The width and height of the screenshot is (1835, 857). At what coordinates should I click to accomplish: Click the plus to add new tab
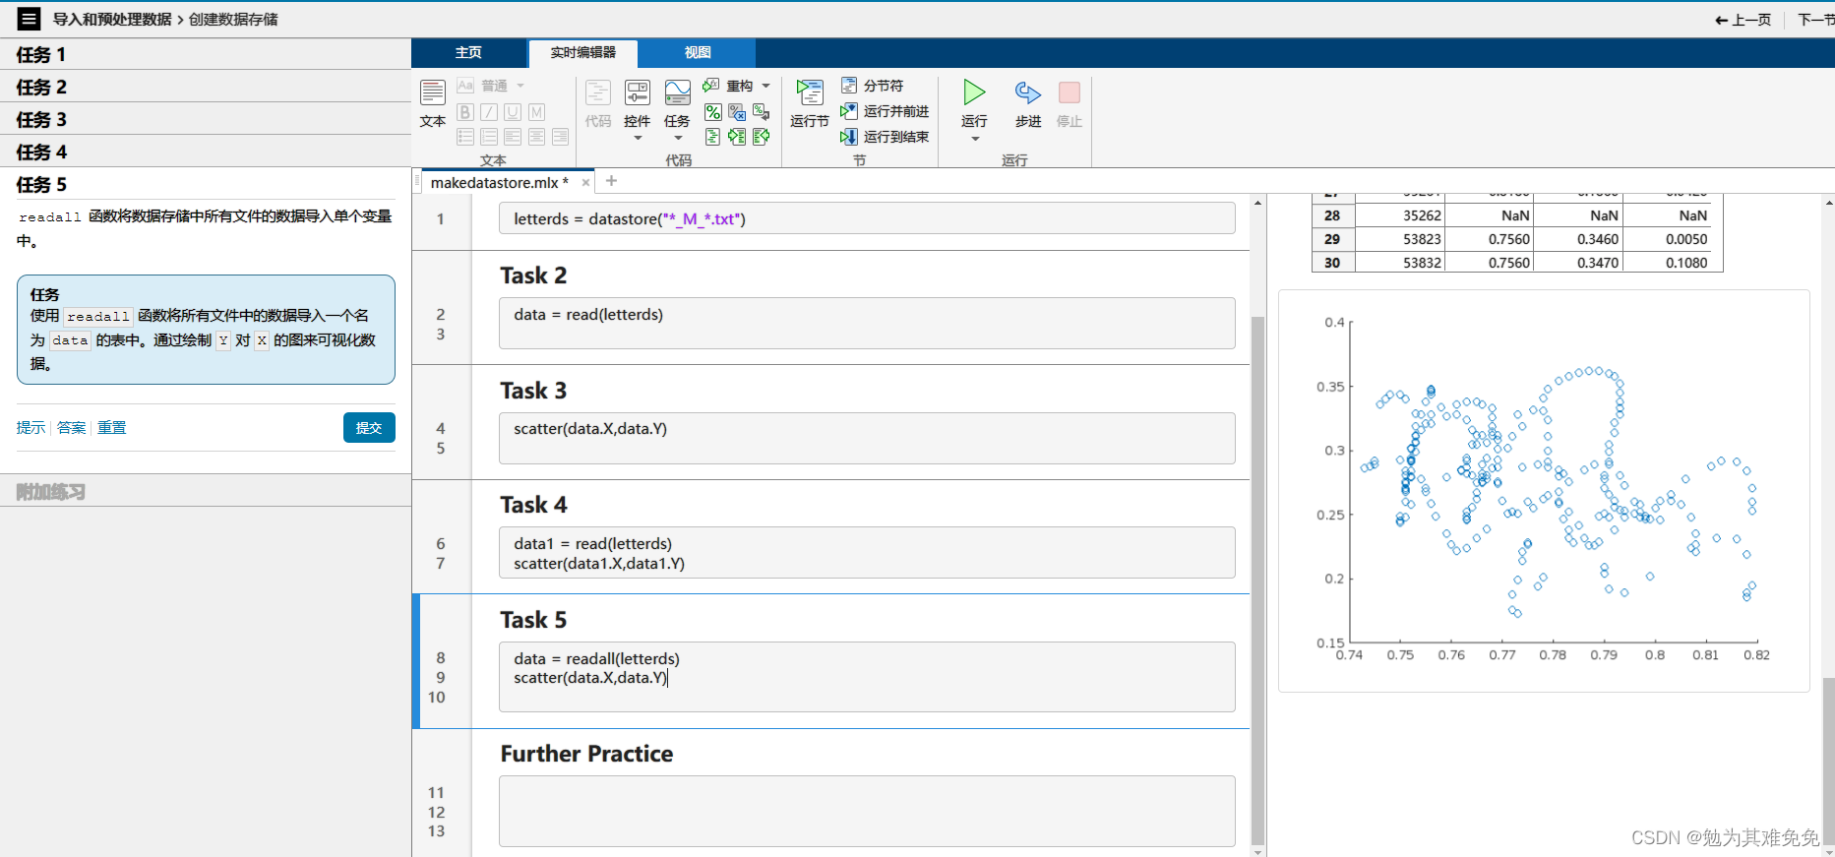click(x=611, y=181)
